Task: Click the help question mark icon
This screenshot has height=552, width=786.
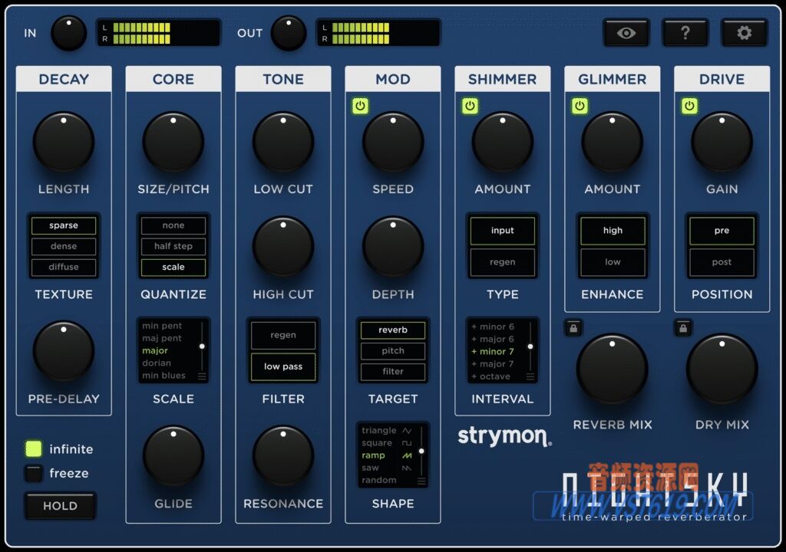Action: 685,32
